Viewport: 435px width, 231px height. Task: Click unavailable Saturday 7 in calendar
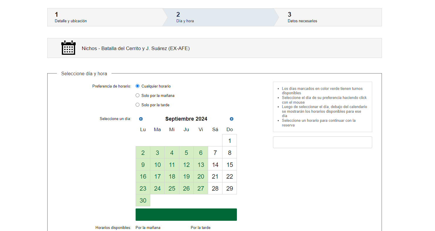[x=215, y=153]
